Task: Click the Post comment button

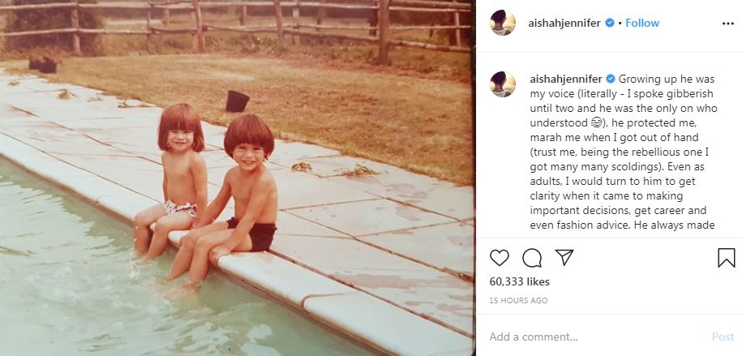Action: (723, 337)
